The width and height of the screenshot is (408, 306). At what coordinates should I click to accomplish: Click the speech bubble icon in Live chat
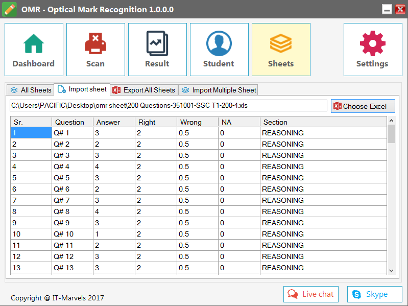click(x=293, y=294)
